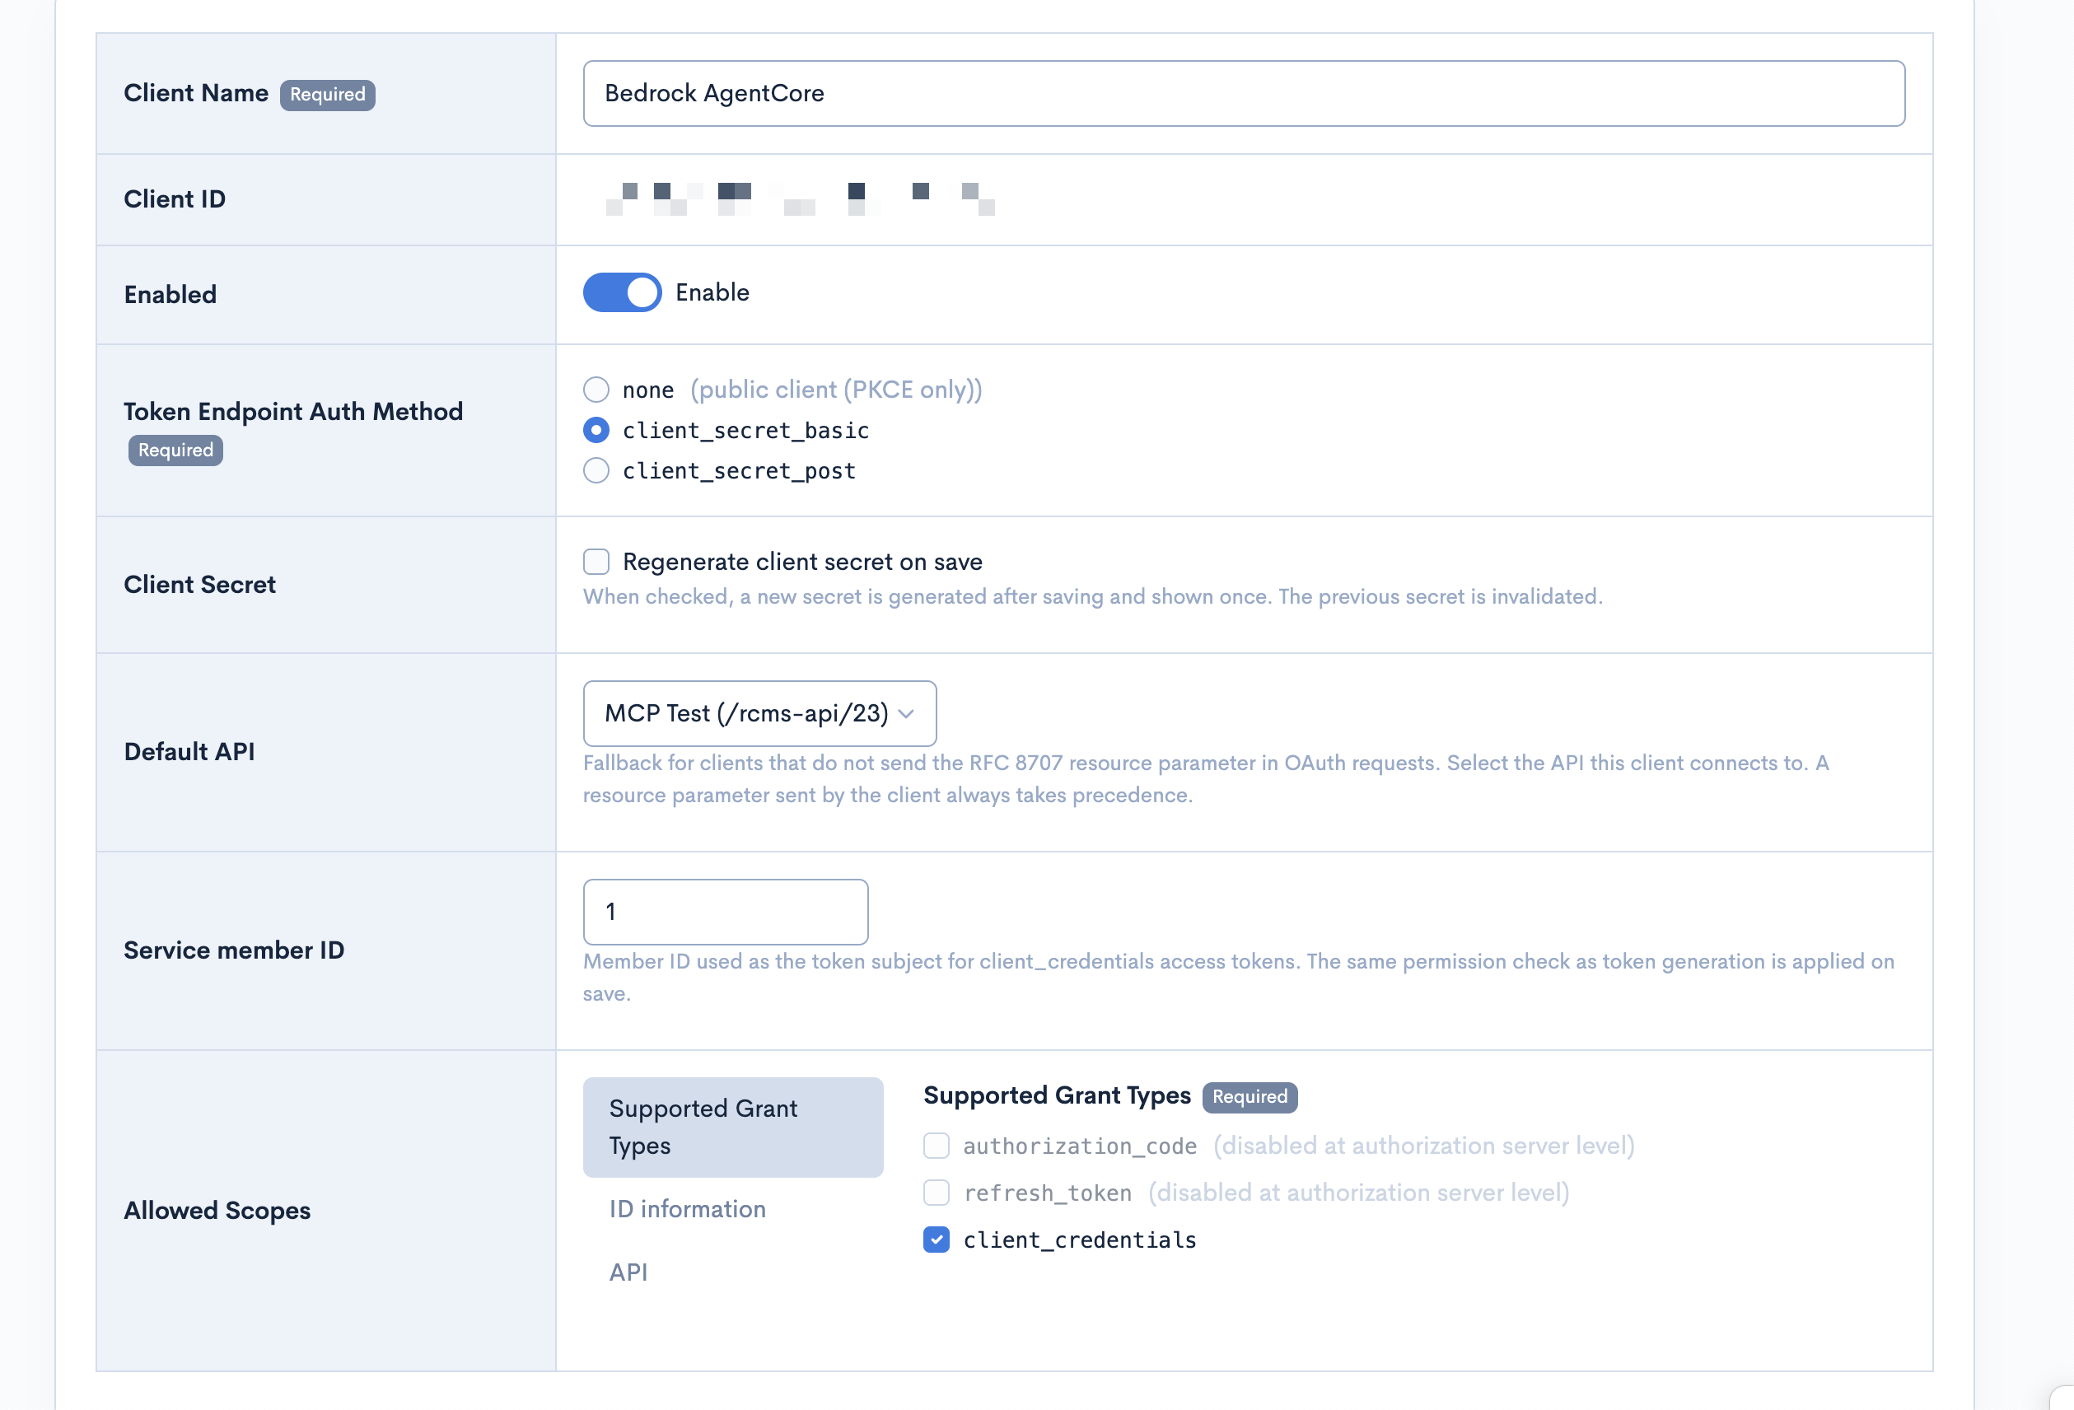Click the Supported Grant Types heading
The image size is (2074, 1410).
(x=1057, y=1096)
